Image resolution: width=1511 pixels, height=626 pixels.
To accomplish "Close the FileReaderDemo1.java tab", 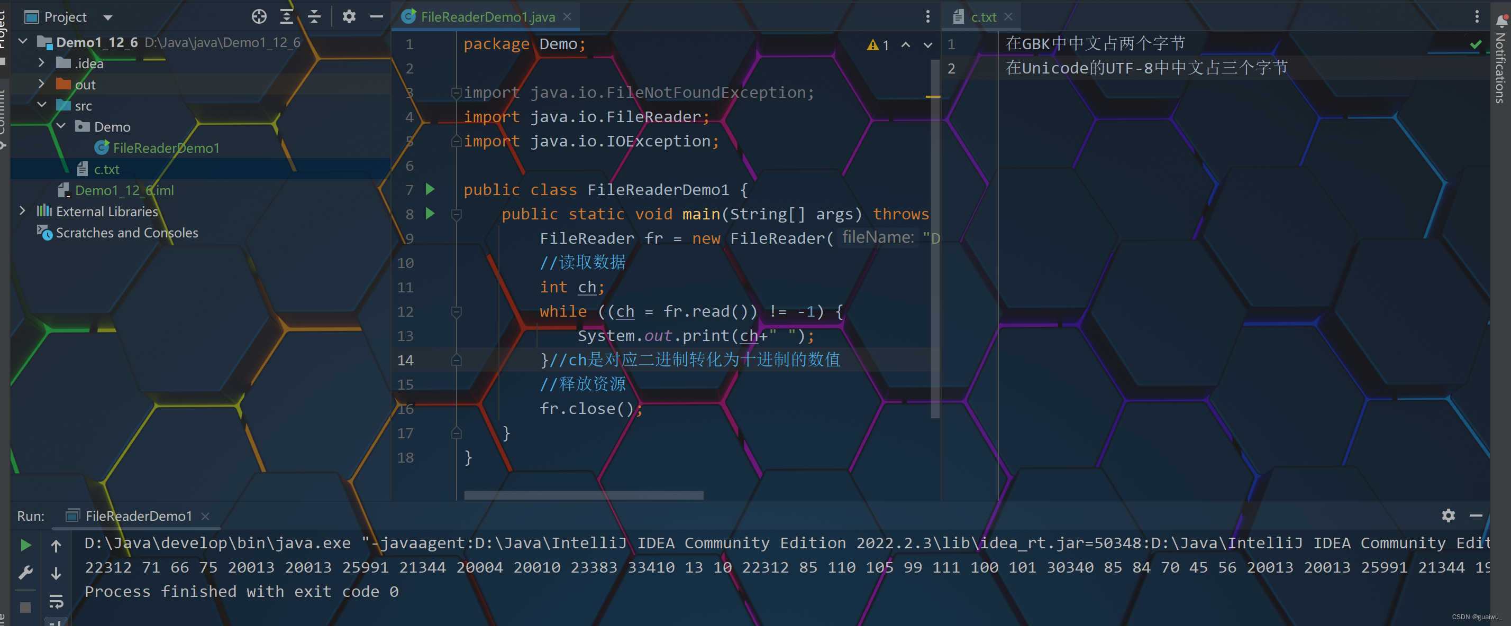I will tap(567, 17).
